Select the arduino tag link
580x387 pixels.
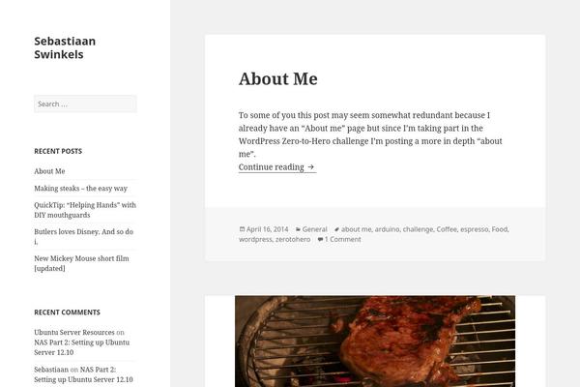pyautogui.click(x=387, y=229)
